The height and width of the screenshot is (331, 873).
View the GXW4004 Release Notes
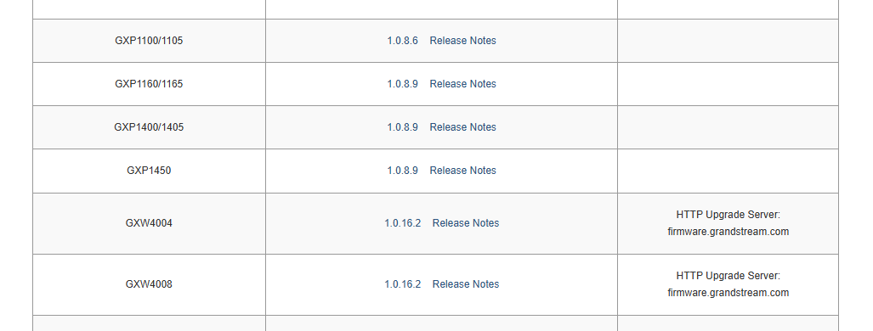coord(466,223)
